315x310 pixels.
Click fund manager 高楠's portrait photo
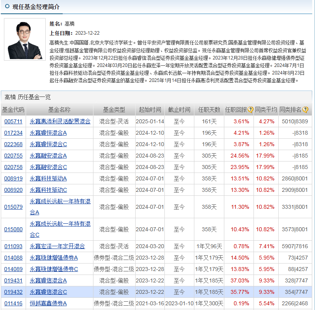click(25, 39)
